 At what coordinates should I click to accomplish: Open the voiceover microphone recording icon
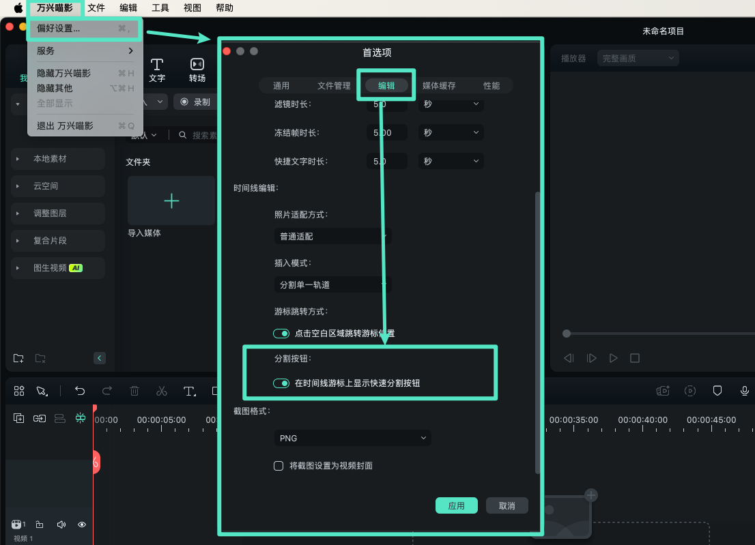(744, 390)
